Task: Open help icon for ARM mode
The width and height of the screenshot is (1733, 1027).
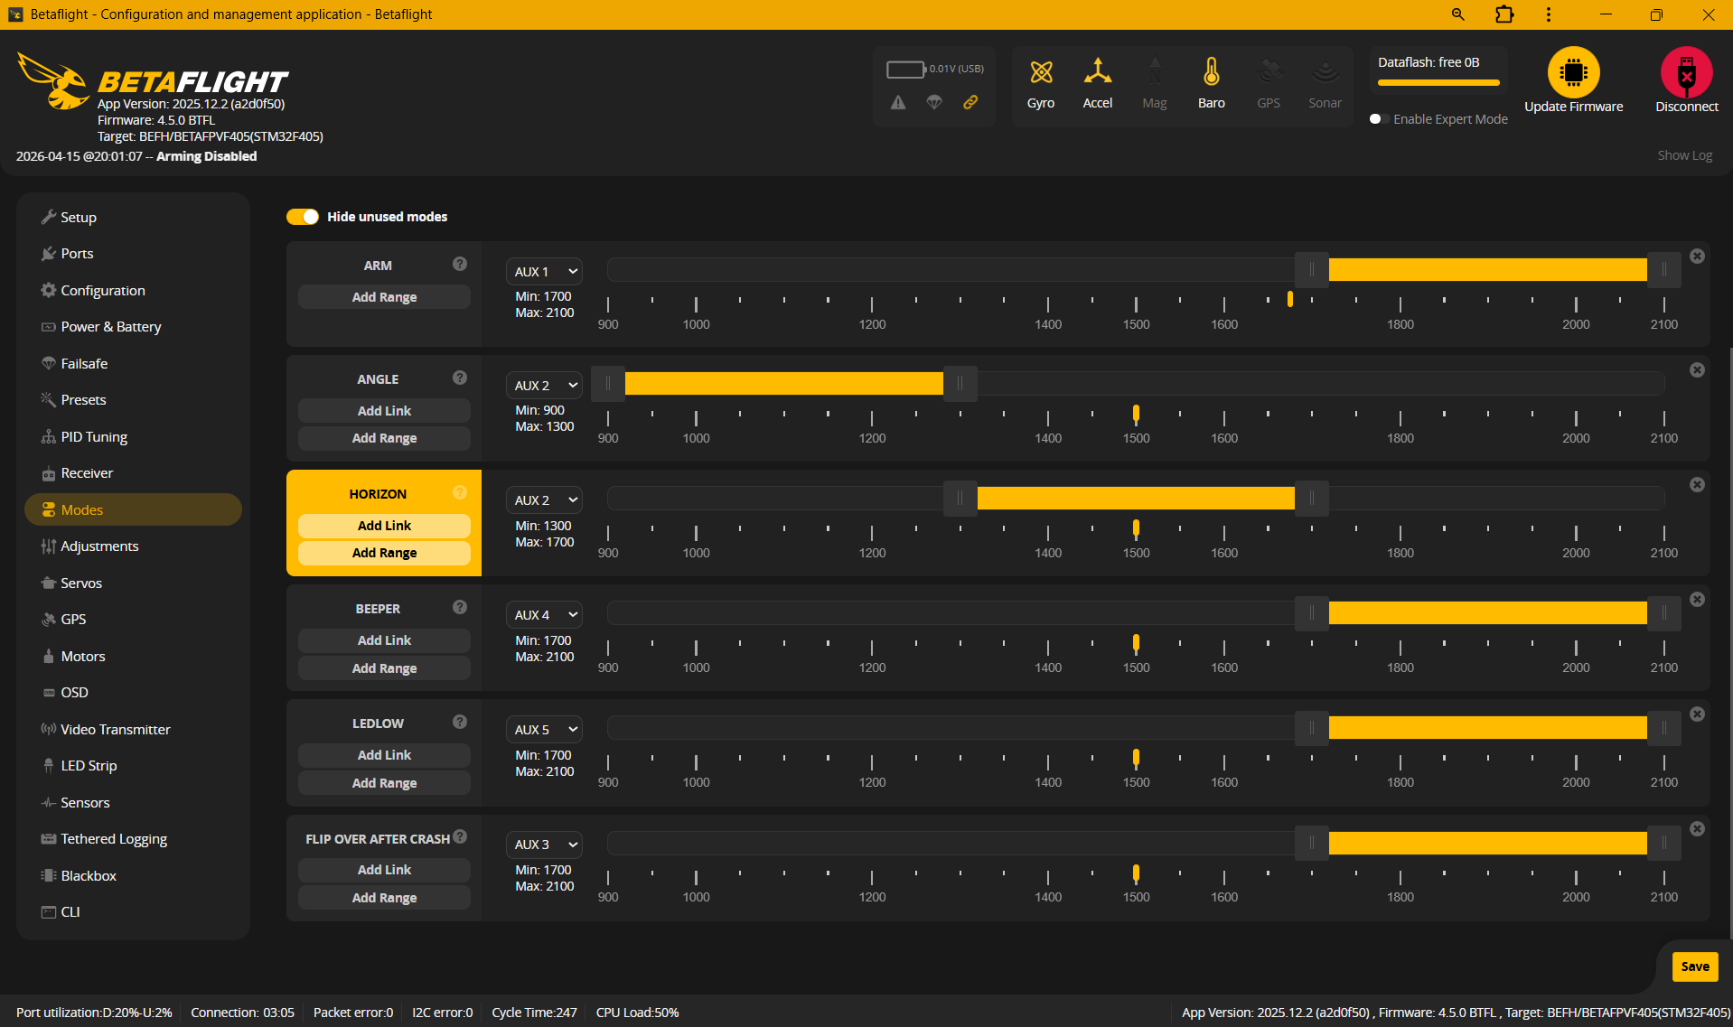Action: pyautogui.click(x=460, y=264)
